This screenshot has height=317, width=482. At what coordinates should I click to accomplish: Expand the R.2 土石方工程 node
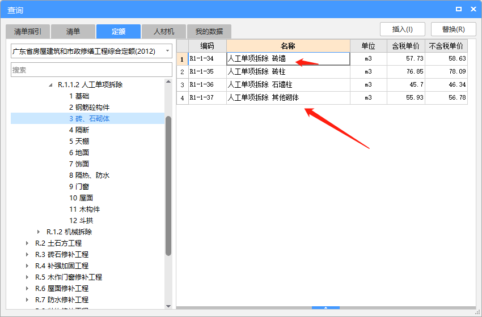coord(27,243)
